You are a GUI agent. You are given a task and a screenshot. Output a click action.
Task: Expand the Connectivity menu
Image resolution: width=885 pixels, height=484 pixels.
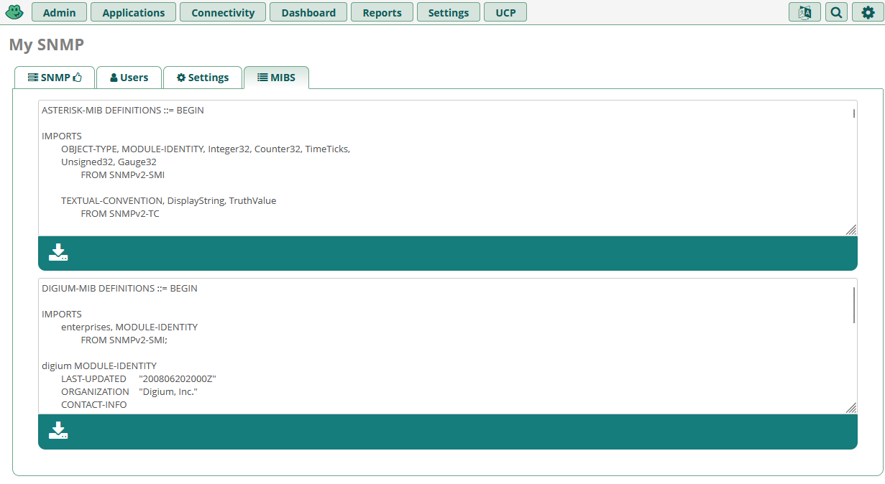[x=223, y=12]
